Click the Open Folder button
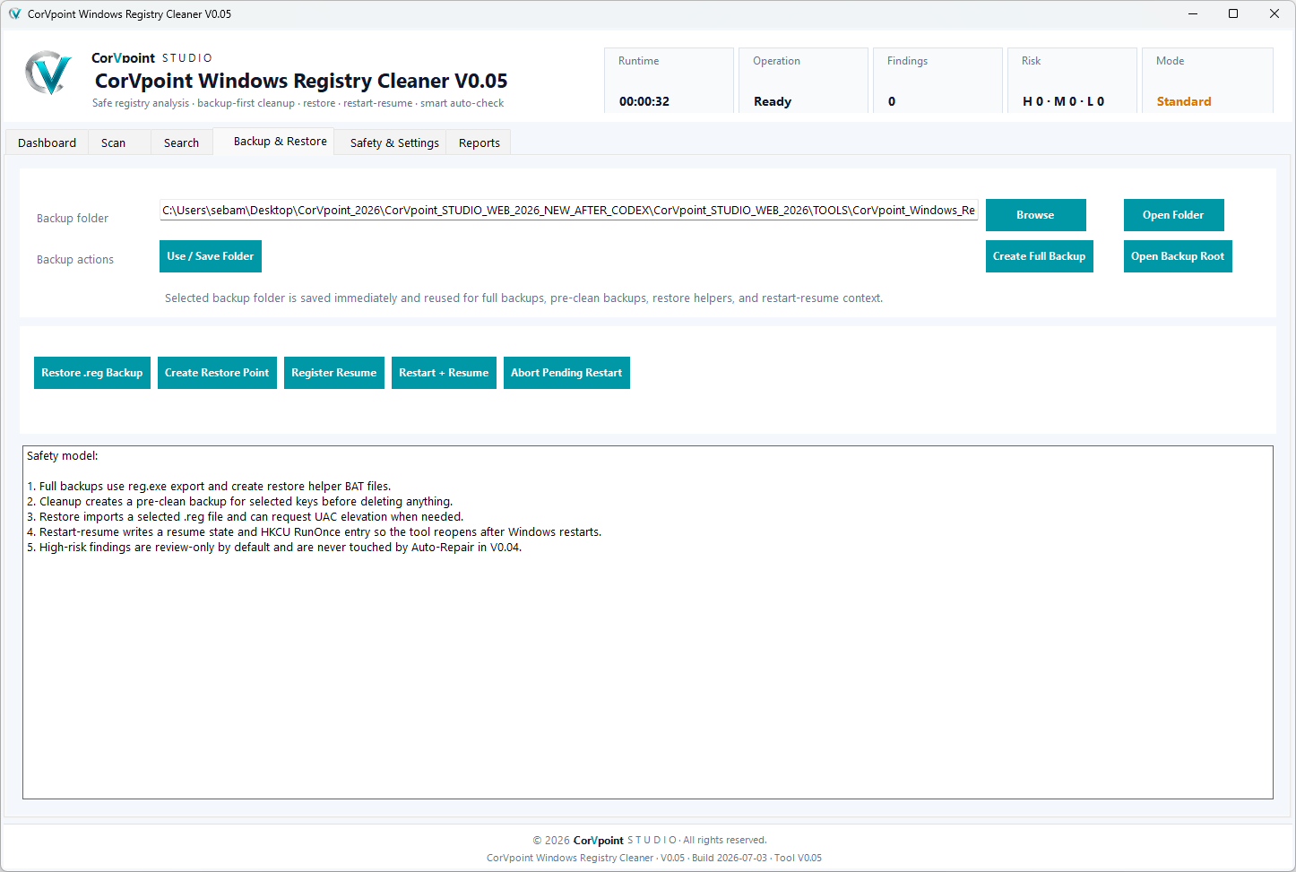The height and width of the screenshot is (872, 1296). [1173, 215]
